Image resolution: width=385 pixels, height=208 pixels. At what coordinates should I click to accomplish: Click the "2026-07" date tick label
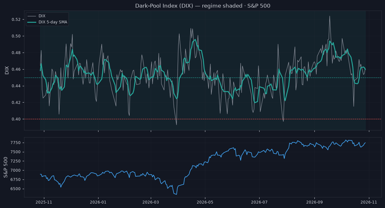pyautogui.click(x=259, y=202)
